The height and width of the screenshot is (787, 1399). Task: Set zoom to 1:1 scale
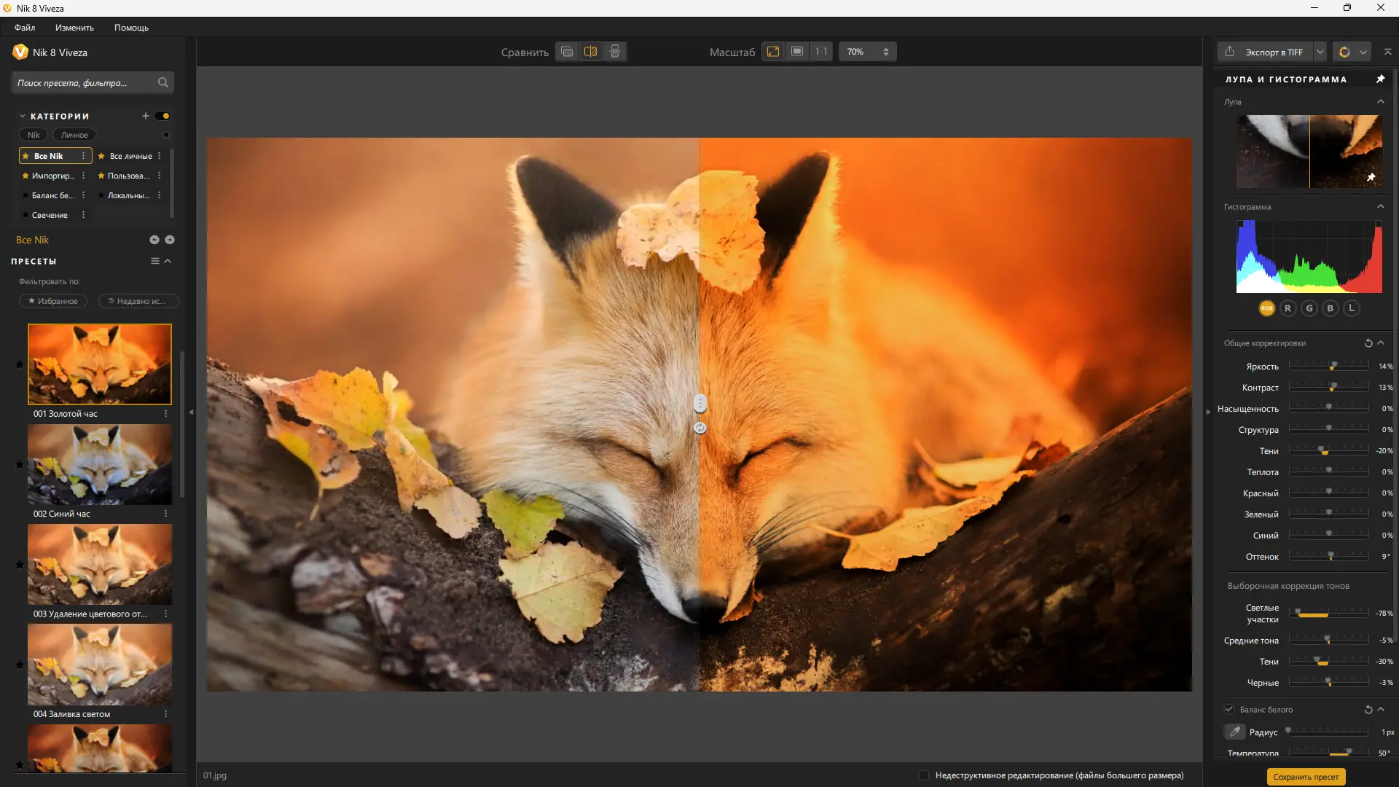[821, 52]
